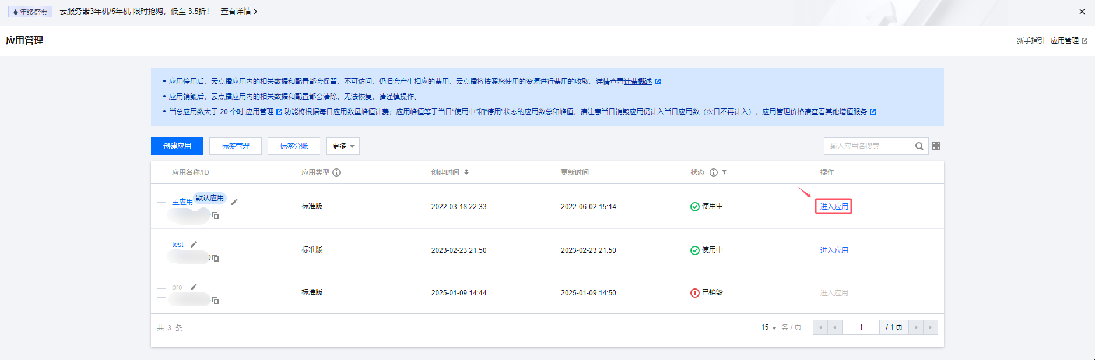Viewport: 1095px width, 360px height.
Task: Click creation time 2022-03-18 22:33
Action: pyautogui.click(x=459, y=207)
